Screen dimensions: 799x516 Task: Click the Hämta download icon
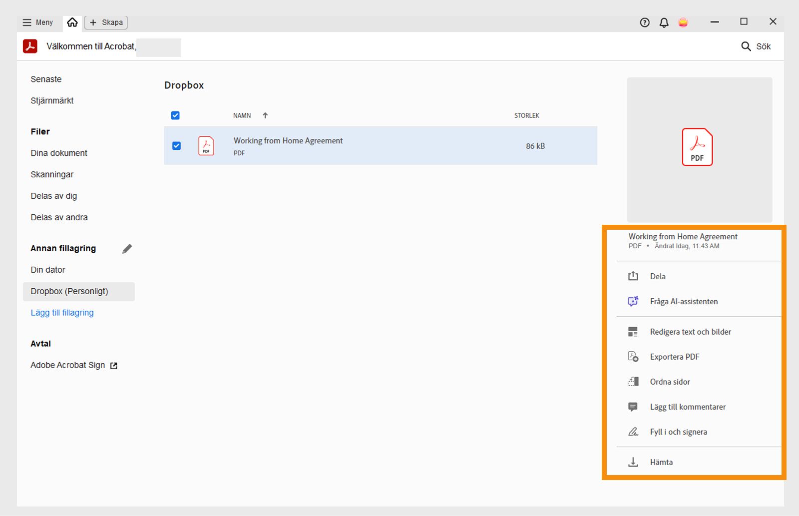coord(633,462)
